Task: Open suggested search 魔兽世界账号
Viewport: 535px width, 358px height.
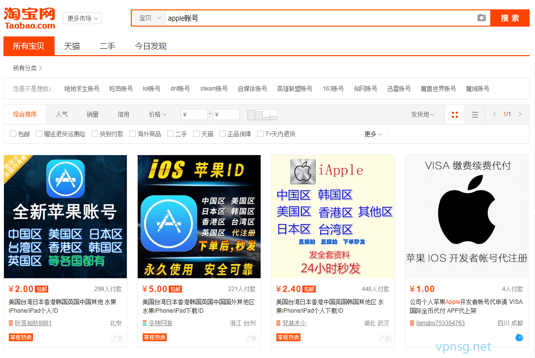Action: [x=438, y=89]
